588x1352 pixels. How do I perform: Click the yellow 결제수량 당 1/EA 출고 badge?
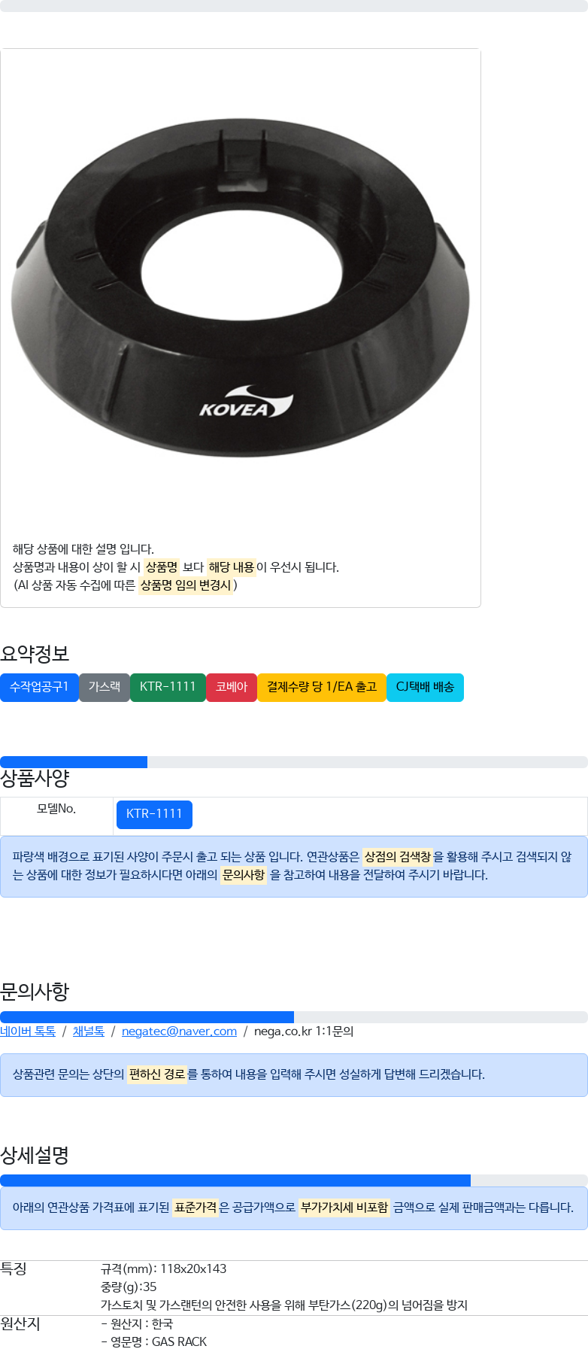322,687
